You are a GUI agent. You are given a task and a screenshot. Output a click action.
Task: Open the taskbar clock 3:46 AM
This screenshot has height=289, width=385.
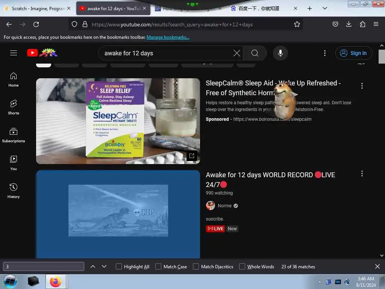tap(366, 282)
